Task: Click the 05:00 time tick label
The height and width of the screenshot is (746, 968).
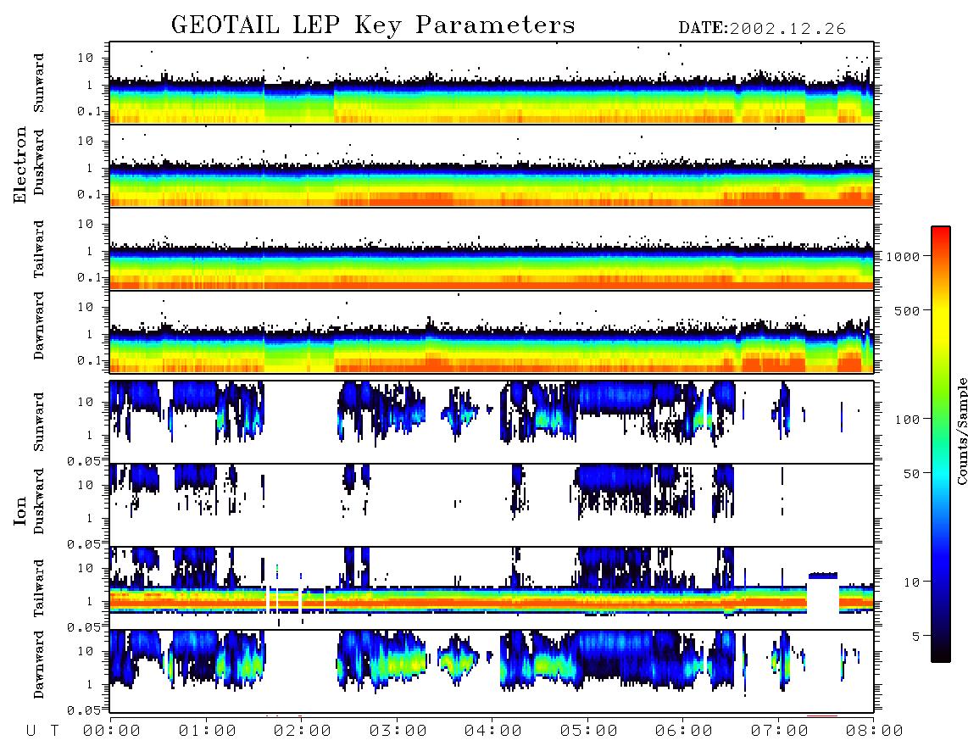Action: pos(589,731)
